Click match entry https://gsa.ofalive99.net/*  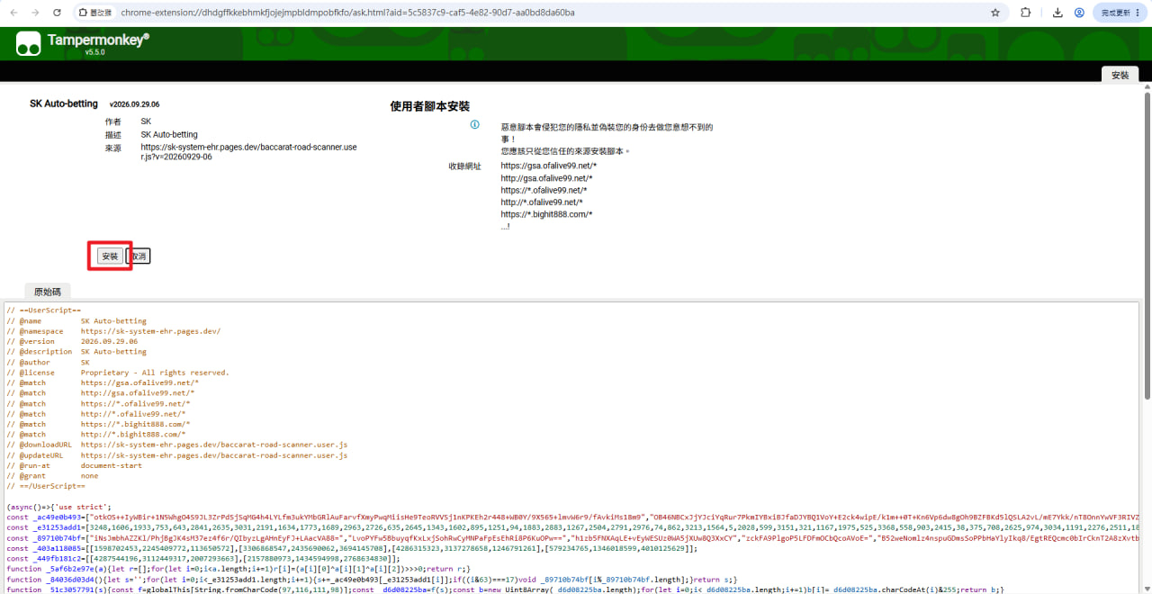[548, 166]
